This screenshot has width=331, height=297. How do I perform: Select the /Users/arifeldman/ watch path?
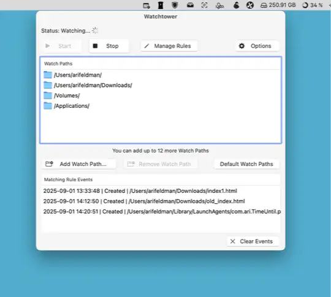coord(161,75)
